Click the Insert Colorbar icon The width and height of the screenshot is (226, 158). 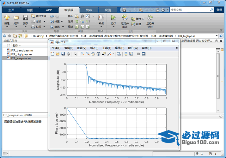pos(126,54)
